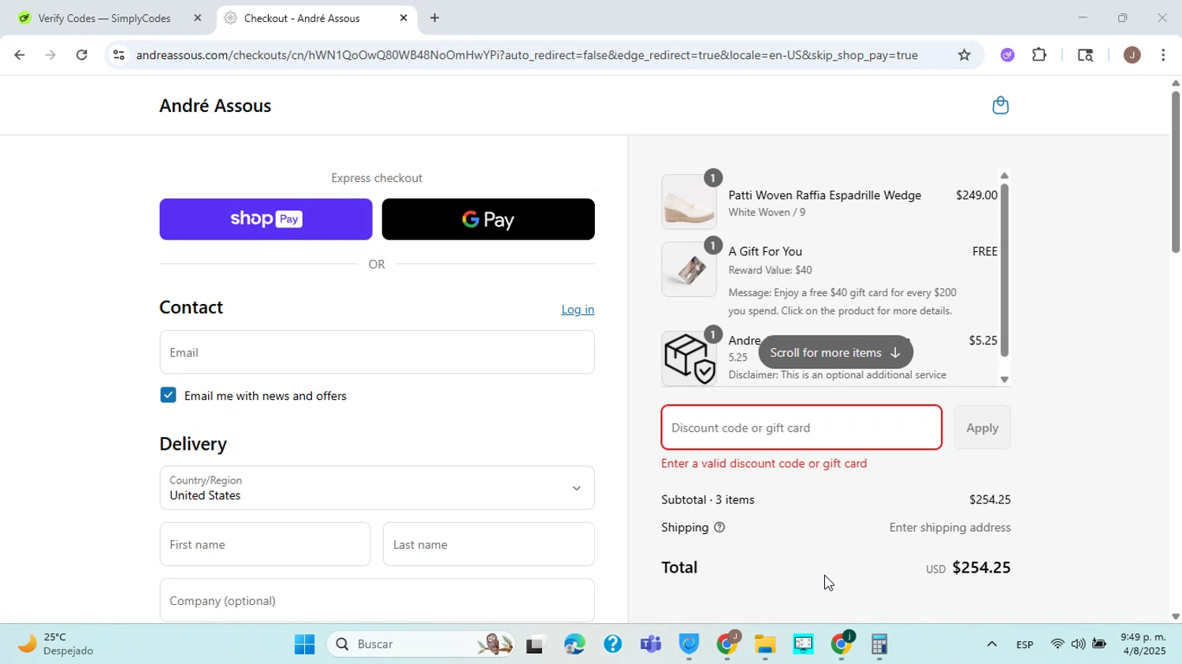This screenshot has height=664, width=1182.
Task: Click the First name field
Action: click(x=265, y=544)
